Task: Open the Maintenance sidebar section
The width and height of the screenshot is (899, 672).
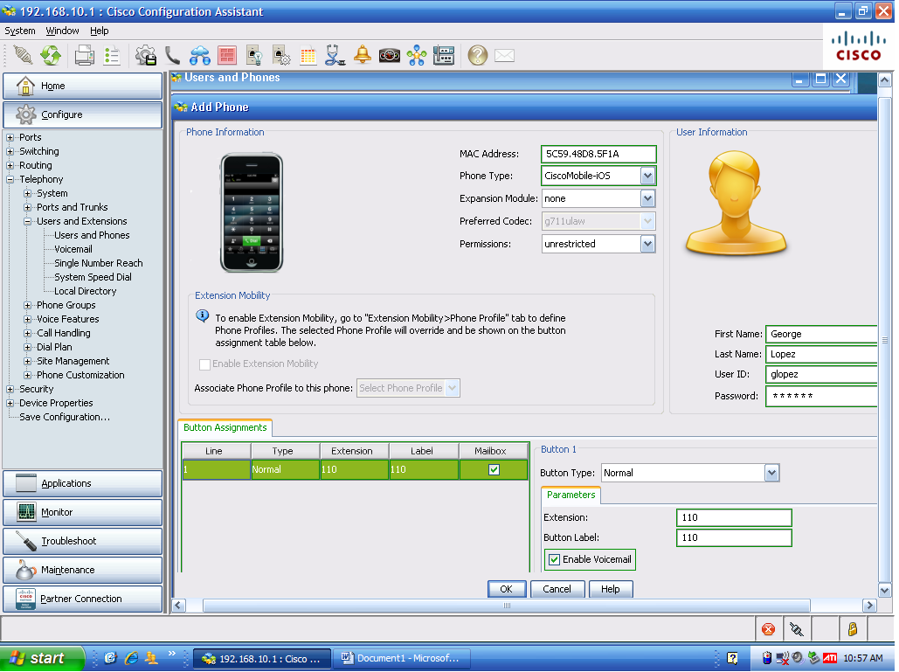Action: point(82,570)
